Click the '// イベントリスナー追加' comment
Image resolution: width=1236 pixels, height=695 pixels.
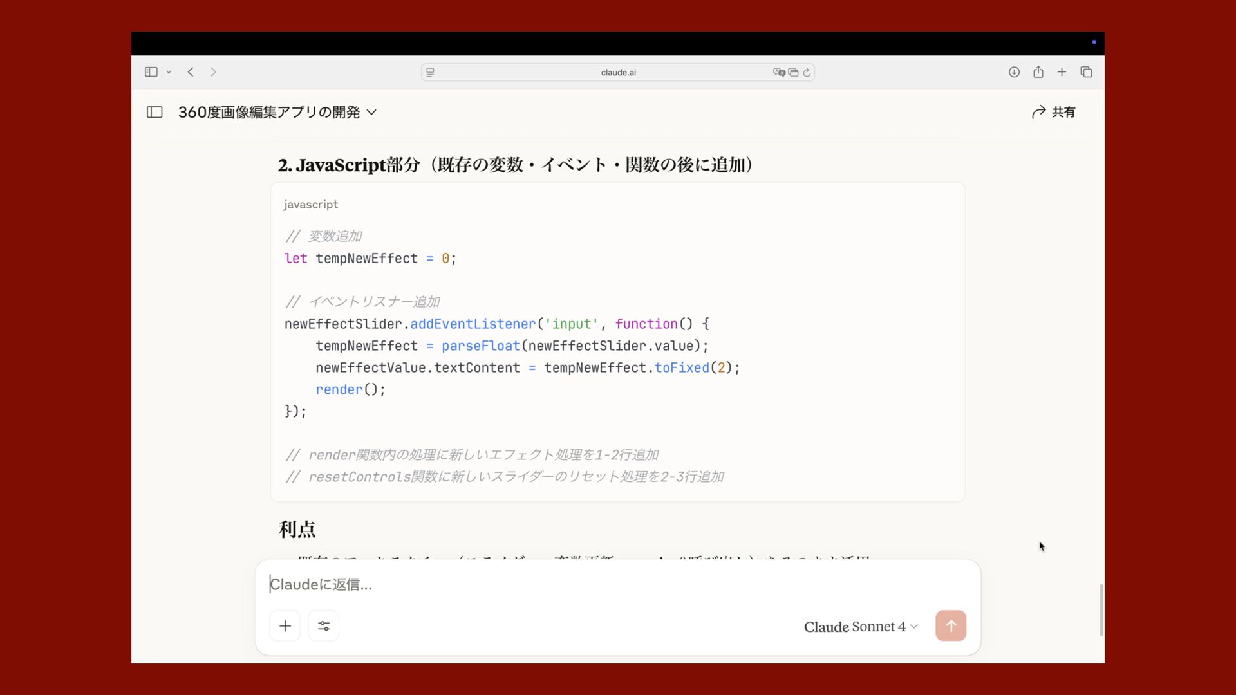point(362,302)
